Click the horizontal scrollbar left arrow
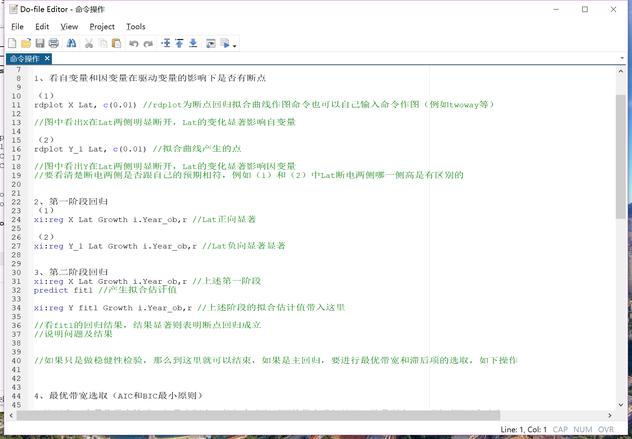Screen dimensions: 632x439 pos(11,415)
